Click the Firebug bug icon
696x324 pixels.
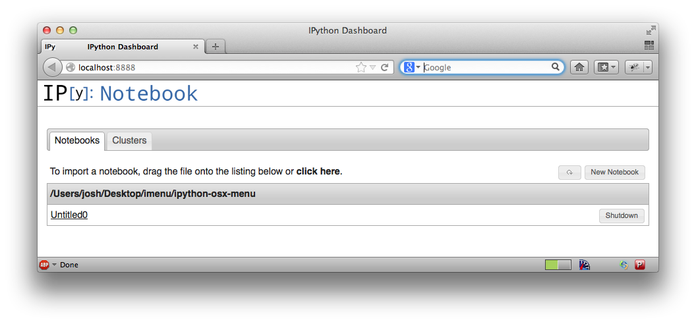click(634, 67)
